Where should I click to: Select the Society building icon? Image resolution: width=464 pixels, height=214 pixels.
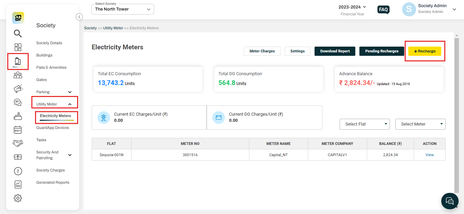tap(18, 61)
